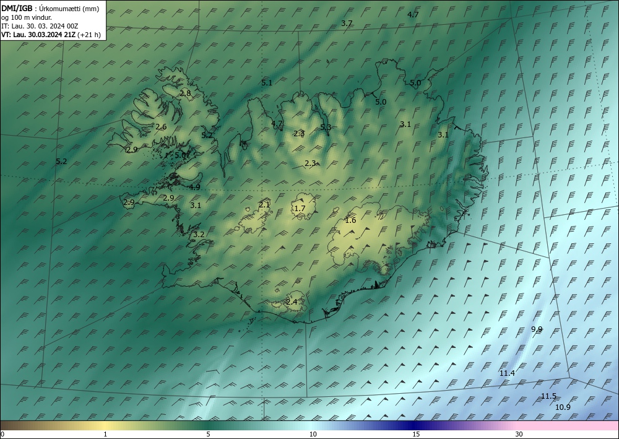The height and width of the screenshot is (439, 619).
Task: Click the '(+21 h)' forecast offset text
Action: [89, 35]
